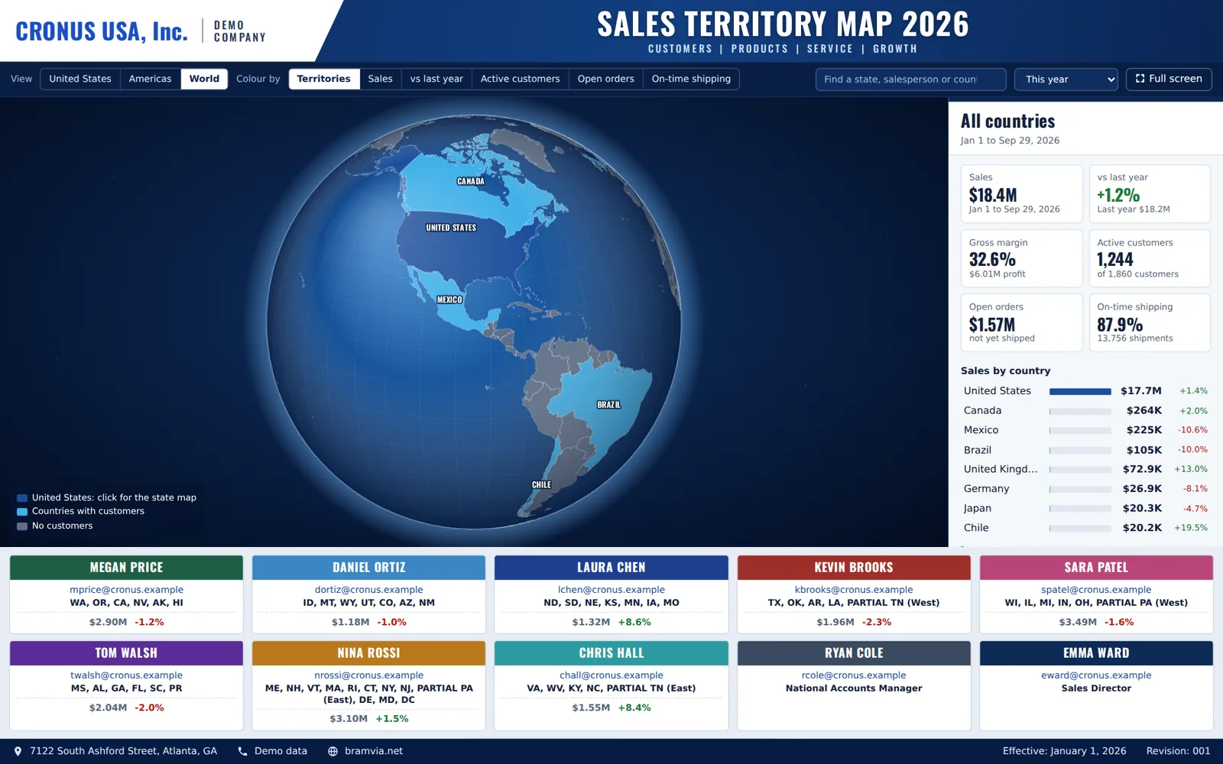Viewport: 1223px width, 764px height.
Task: Open the This year period dropdown
Action: coord(1066,79)
